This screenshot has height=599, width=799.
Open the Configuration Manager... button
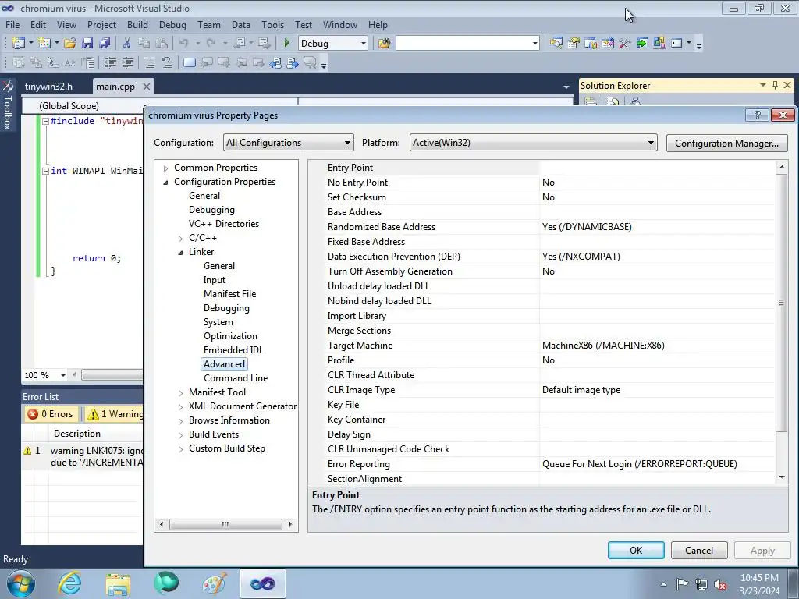pyautogui.click(x=726, y=144)
